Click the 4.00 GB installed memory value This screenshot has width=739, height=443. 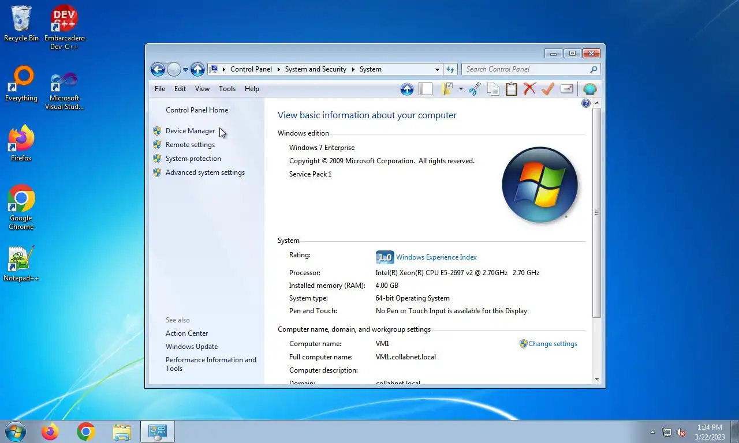coord(387,286)
